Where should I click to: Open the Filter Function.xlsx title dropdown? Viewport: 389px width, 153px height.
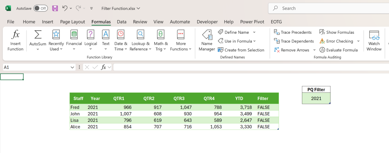pos(138,8)
